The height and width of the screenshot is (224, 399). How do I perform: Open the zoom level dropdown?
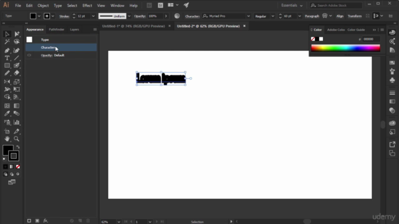tap(118, 222)
